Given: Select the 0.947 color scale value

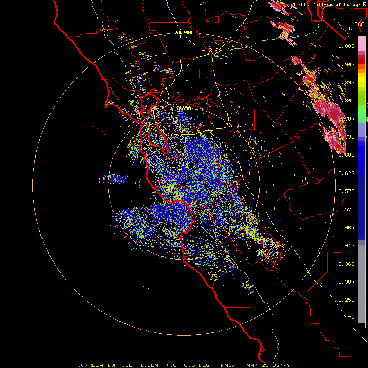Looking at the screenshot, I should [x=346, y=64].
